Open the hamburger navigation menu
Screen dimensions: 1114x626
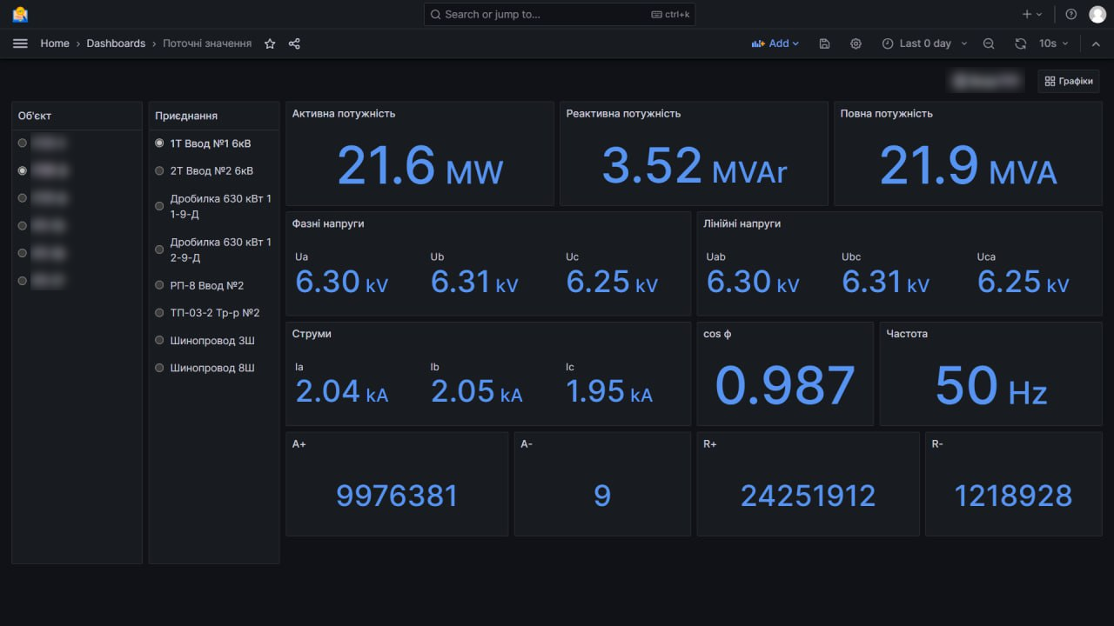20,43
